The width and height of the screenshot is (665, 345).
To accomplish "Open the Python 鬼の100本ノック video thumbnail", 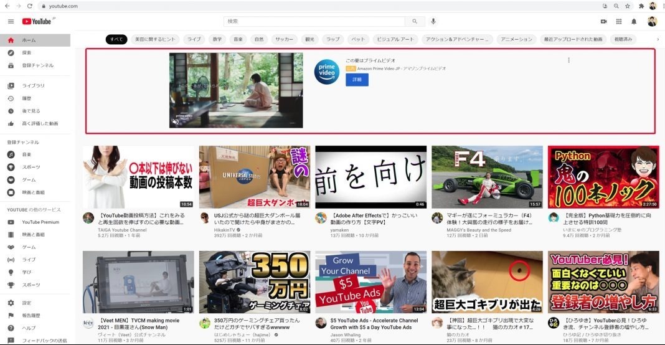I will (x=603, y=177).
